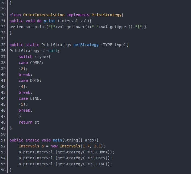
Task: Click the DOTS case label
Action: tap(36, 80)
